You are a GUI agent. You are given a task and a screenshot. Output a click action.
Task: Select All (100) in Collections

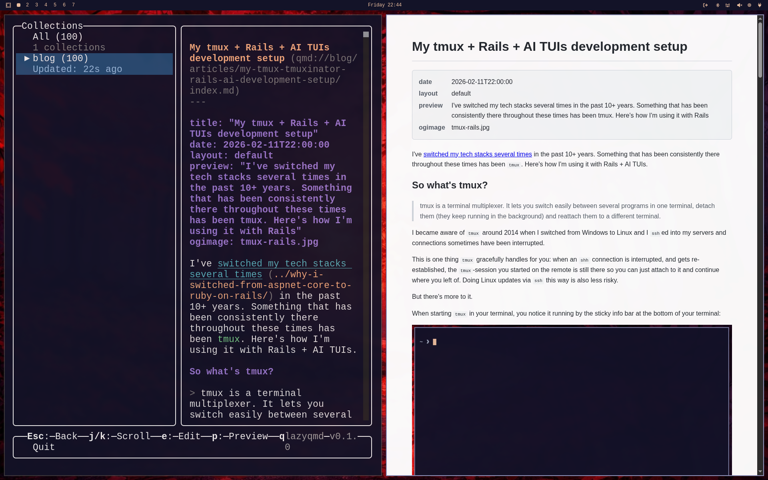58,37
